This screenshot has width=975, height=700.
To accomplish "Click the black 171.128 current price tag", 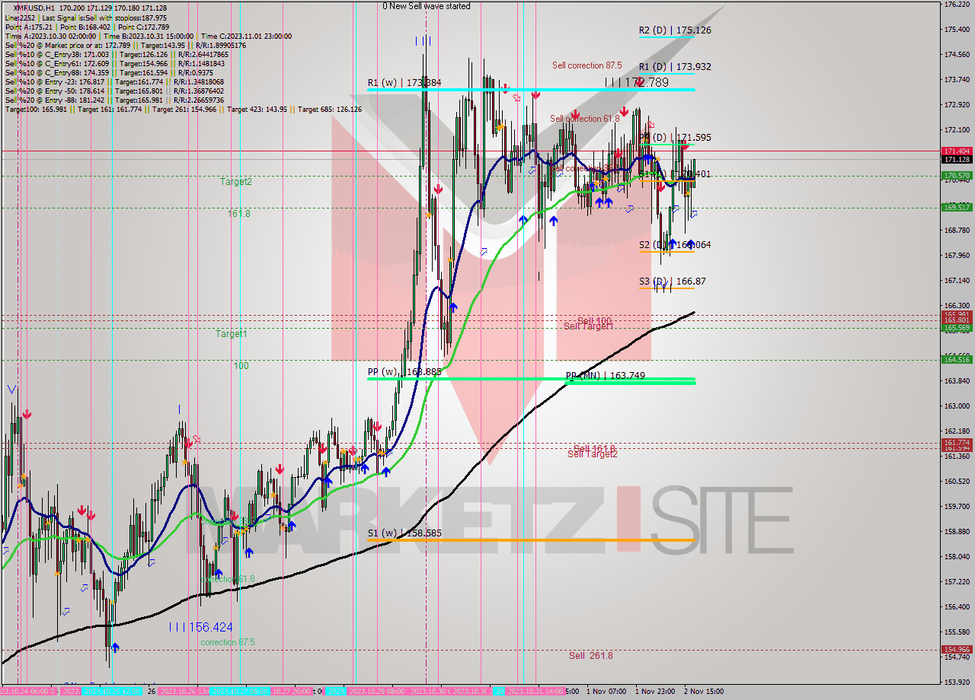I will [x=957, y=160].
